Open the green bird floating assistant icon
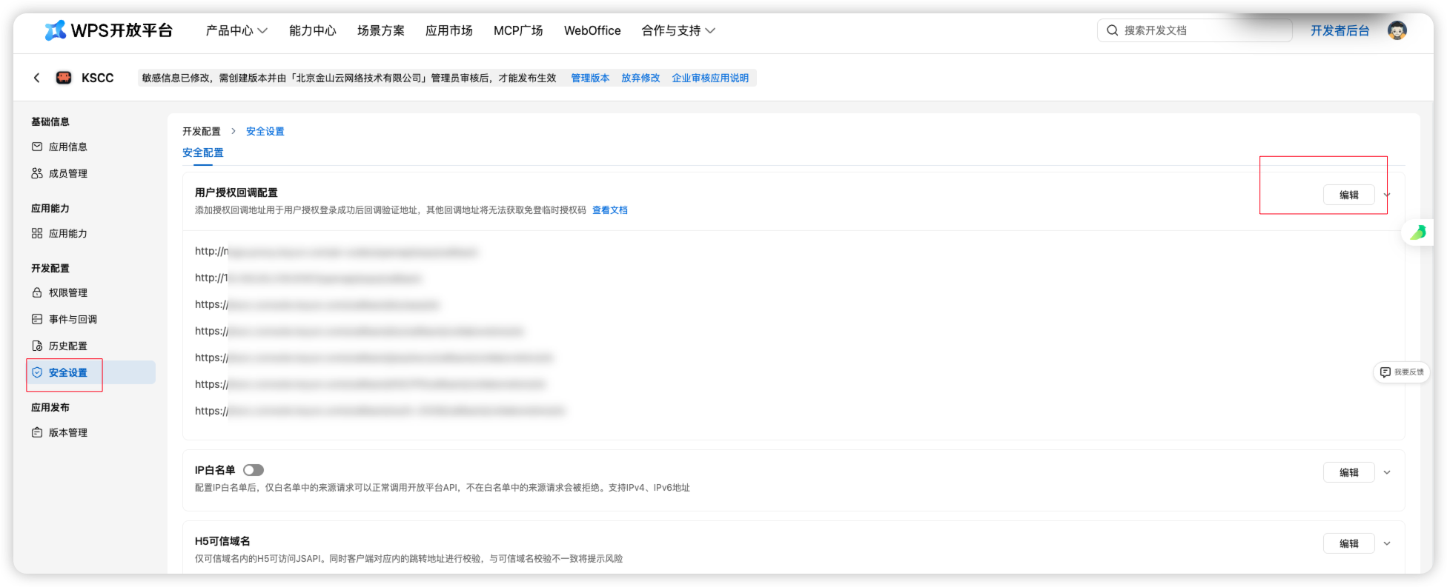1447x587 pixels. click(x=1418, y=232)
